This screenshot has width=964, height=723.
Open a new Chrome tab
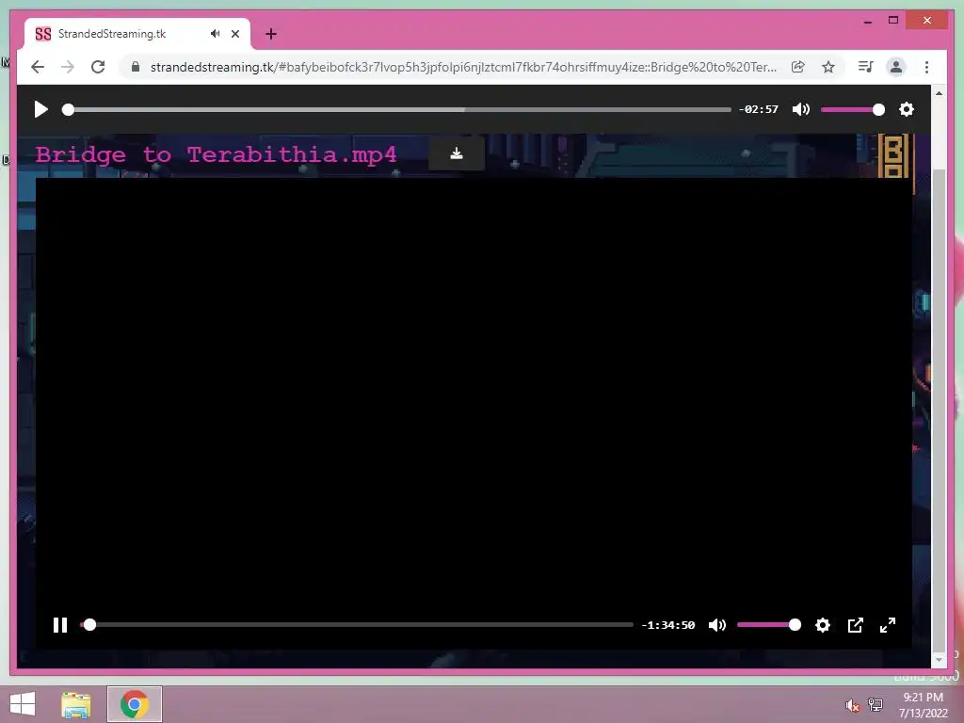click(x=270, y=34)
